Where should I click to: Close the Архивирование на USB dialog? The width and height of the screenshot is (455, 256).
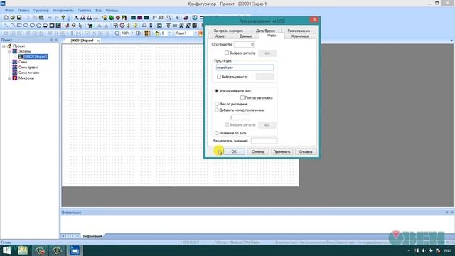(x=314, y=20)
